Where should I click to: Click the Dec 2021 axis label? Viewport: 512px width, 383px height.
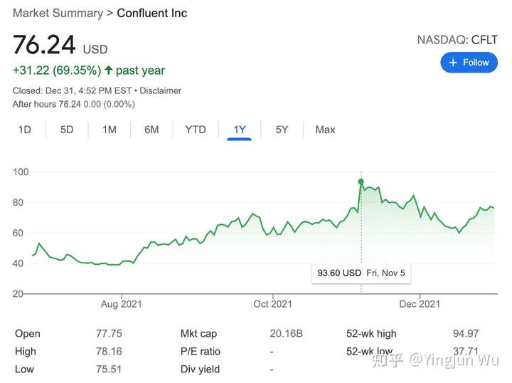420,304
